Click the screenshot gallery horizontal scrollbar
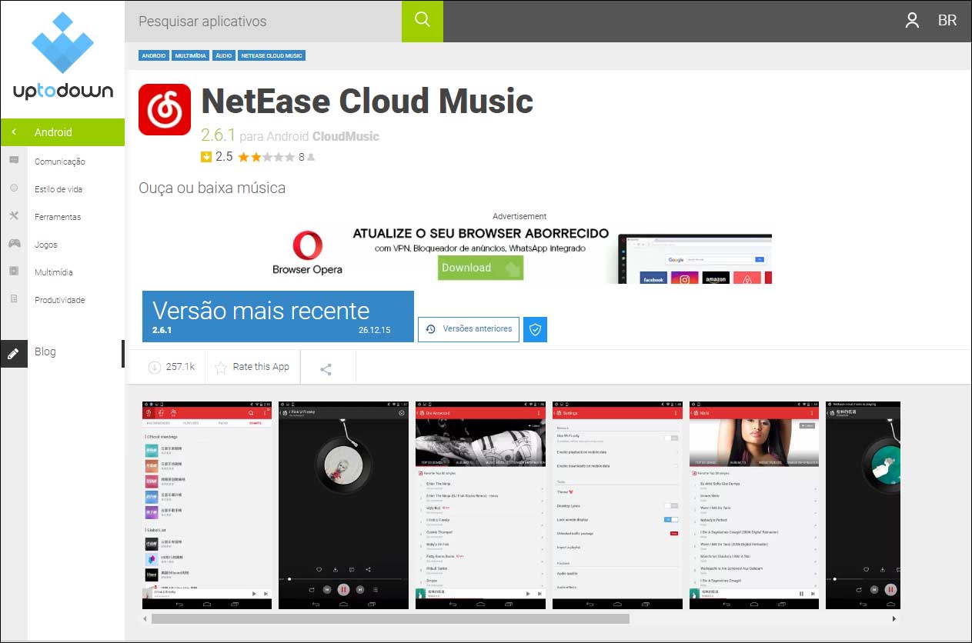This screenshot has width=972, height=643. [x=390, y=618]
